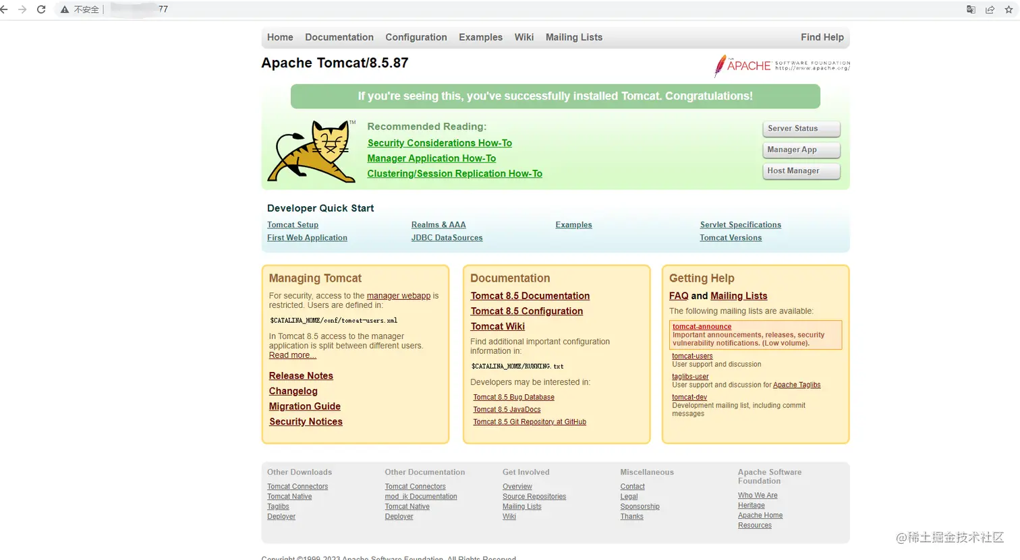Open Servlet Specifications link
This screenshot has width=1020, height=560.
741,224
